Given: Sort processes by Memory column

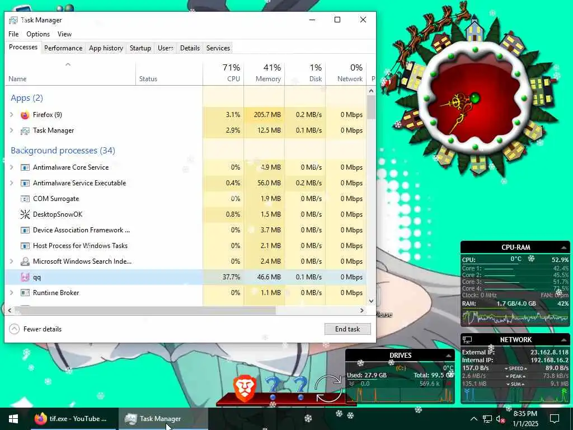Looking at the screenshot, I should 264,73.
